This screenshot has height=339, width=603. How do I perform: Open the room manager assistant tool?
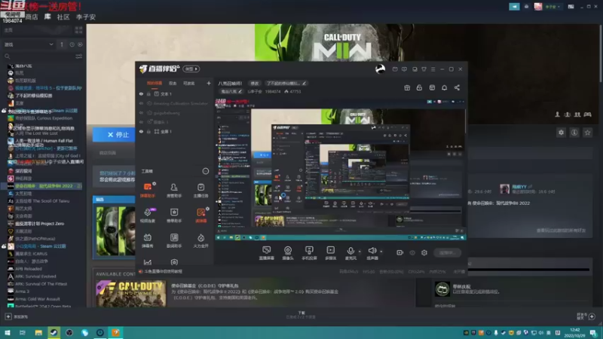point(174,190)
